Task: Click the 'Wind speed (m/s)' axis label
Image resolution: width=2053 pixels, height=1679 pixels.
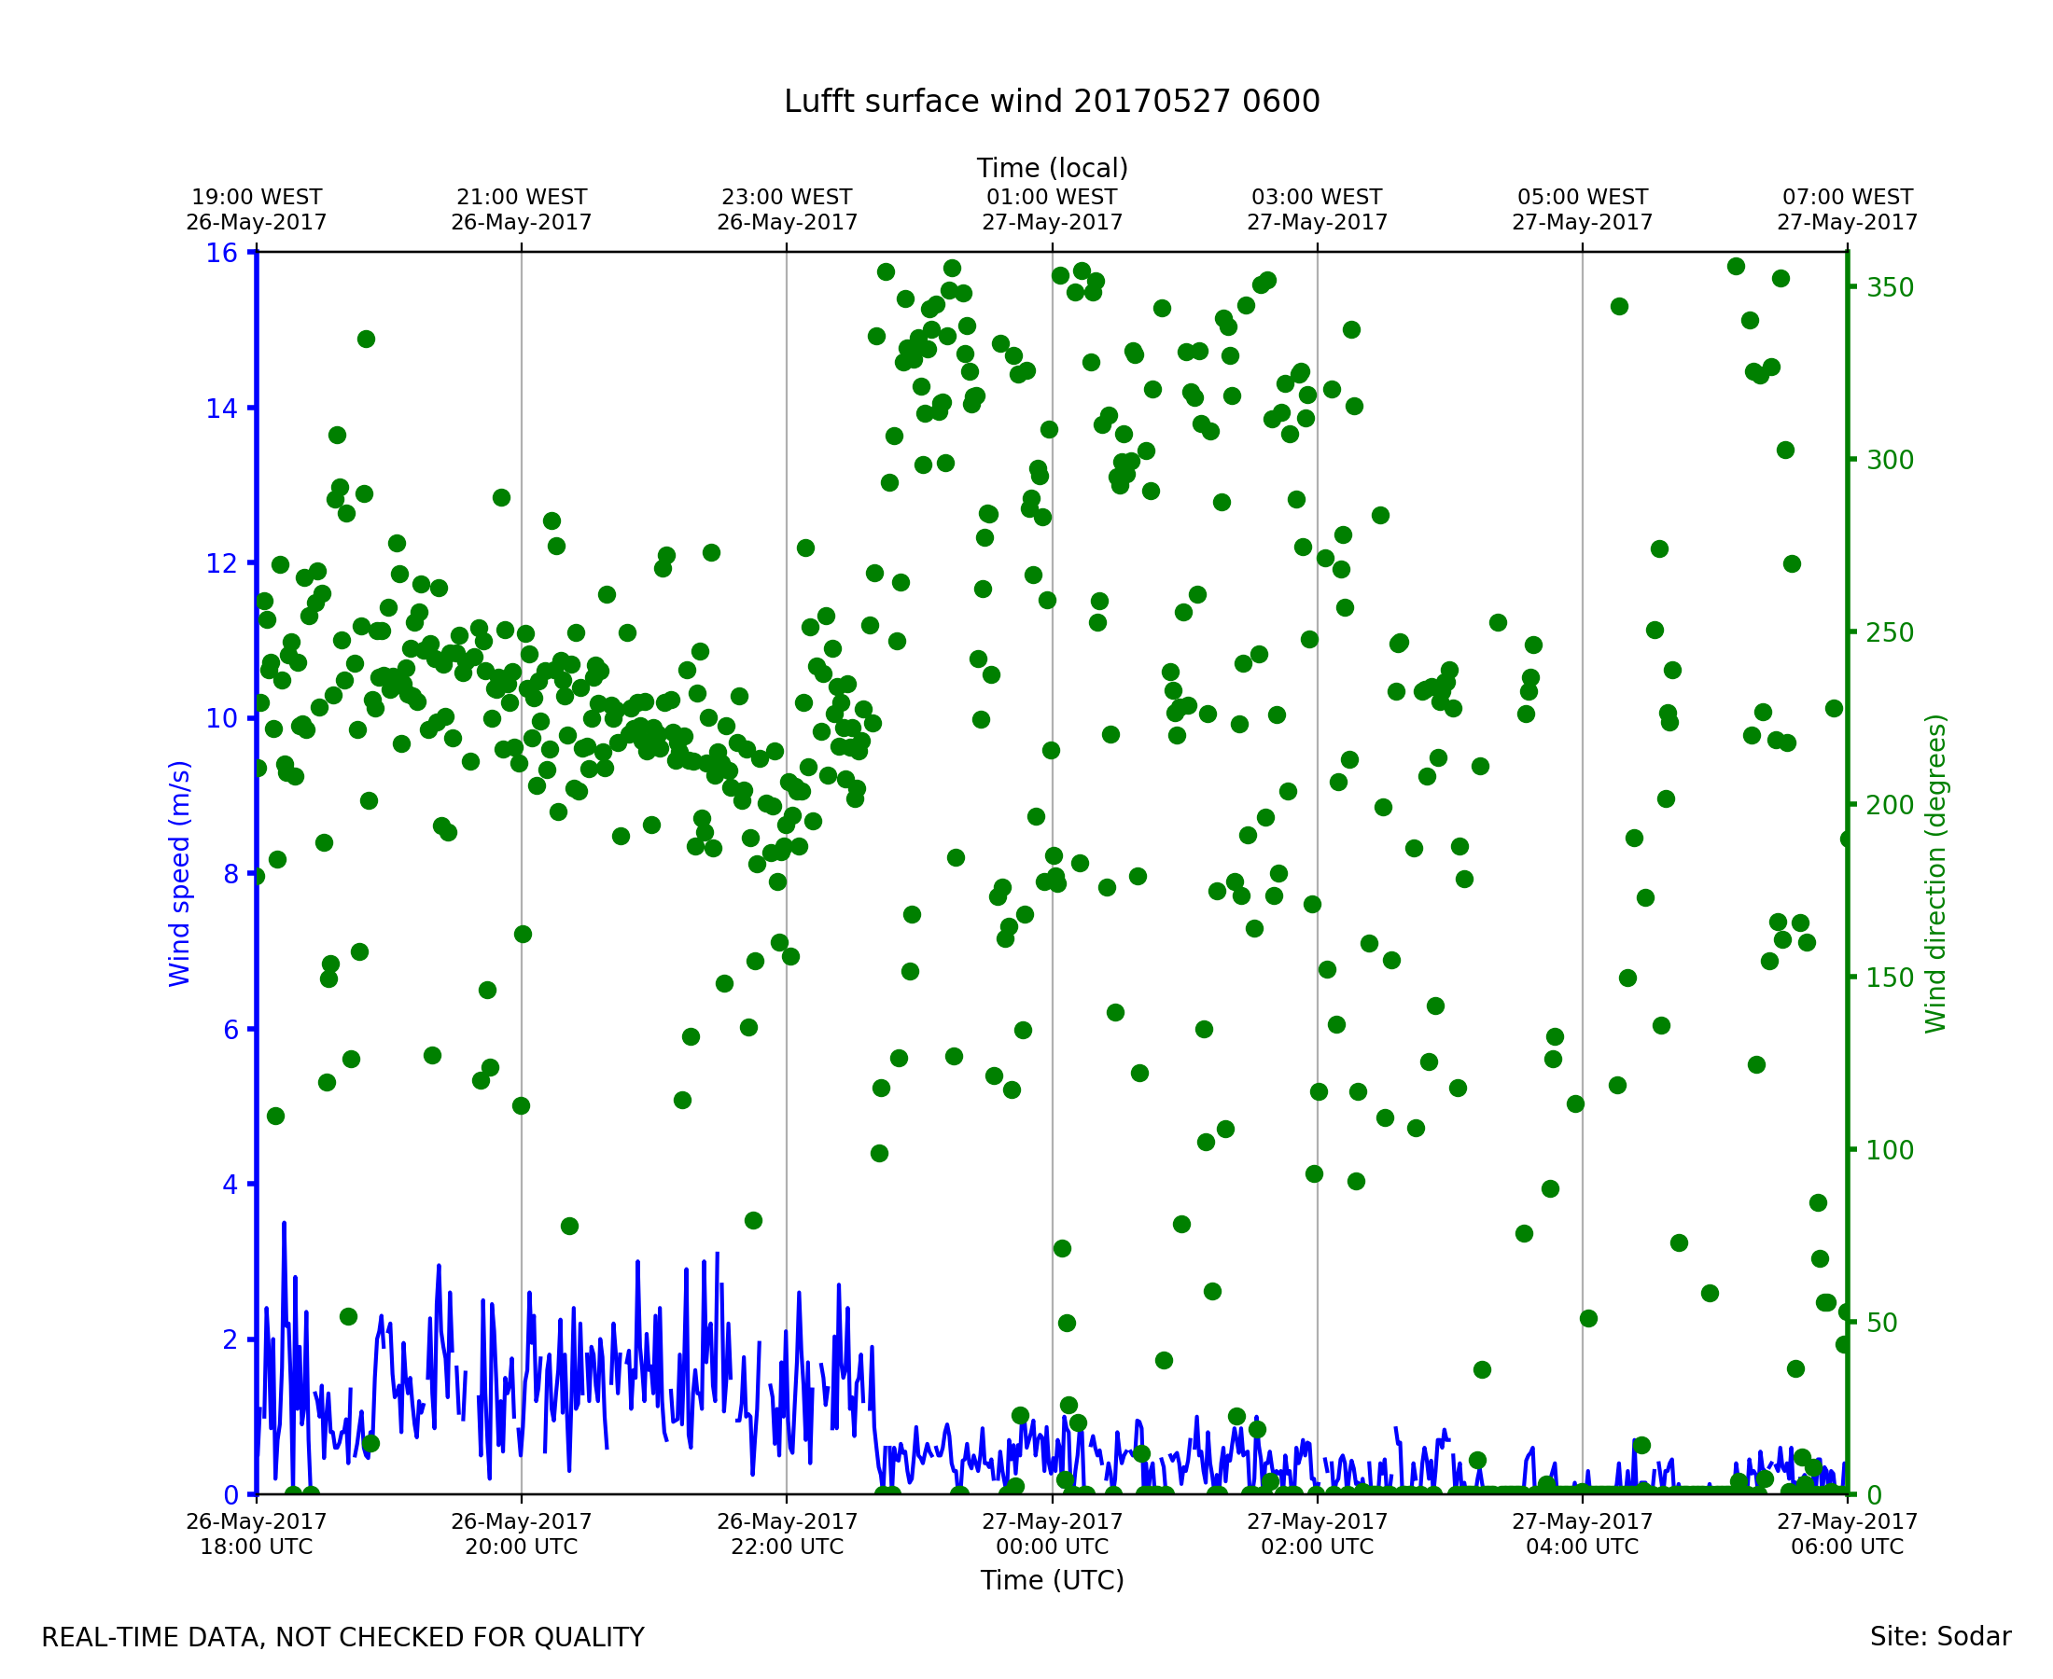Action: (180, 873)
